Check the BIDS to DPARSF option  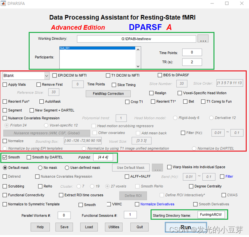pos(160,75)
